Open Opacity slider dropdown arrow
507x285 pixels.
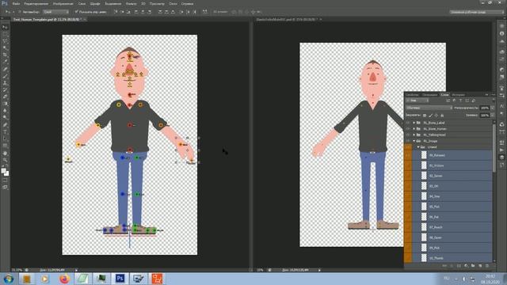coord(492,108)
